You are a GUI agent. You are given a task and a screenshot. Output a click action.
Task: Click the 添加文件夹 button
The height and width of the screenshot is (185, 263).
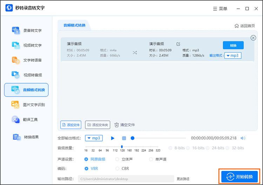click(97, 125)
